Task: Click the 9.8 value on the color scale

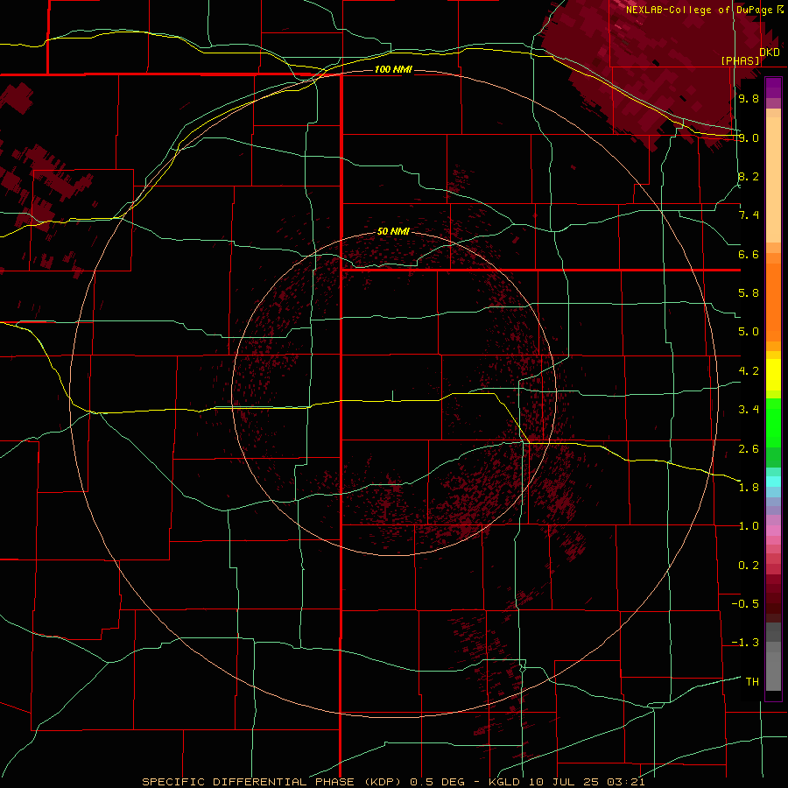Action: click(749, 99)
